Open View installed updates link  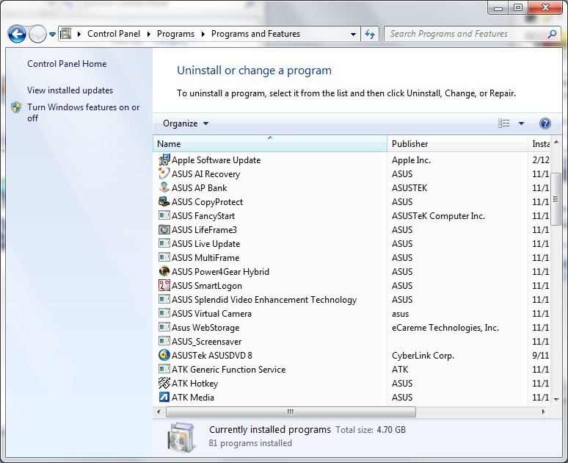pos(70,90)
